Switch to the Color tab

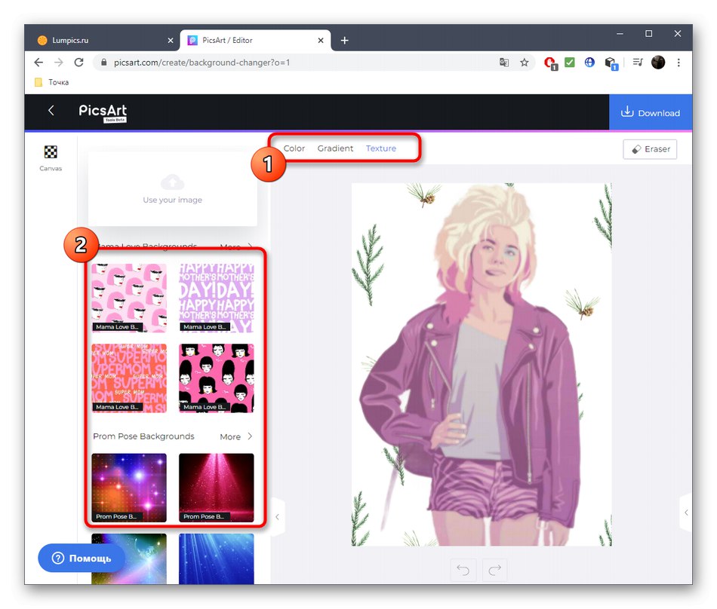pos(294,148)
